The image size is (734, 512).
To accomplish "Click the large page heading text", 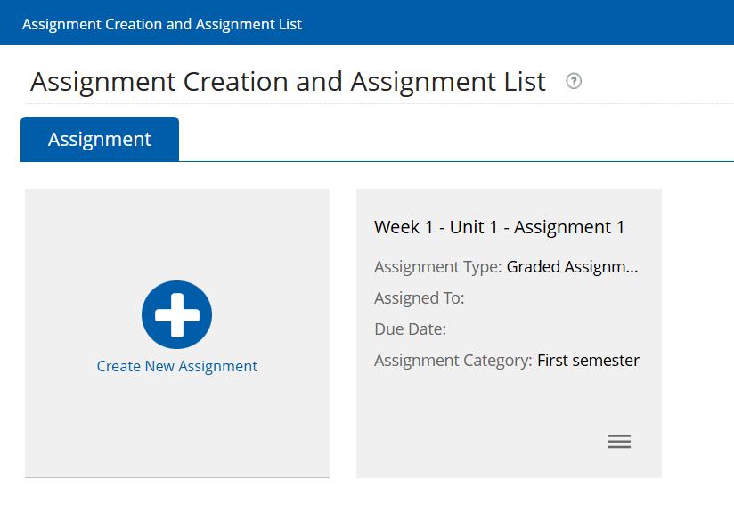I will (x=288, y=82).
